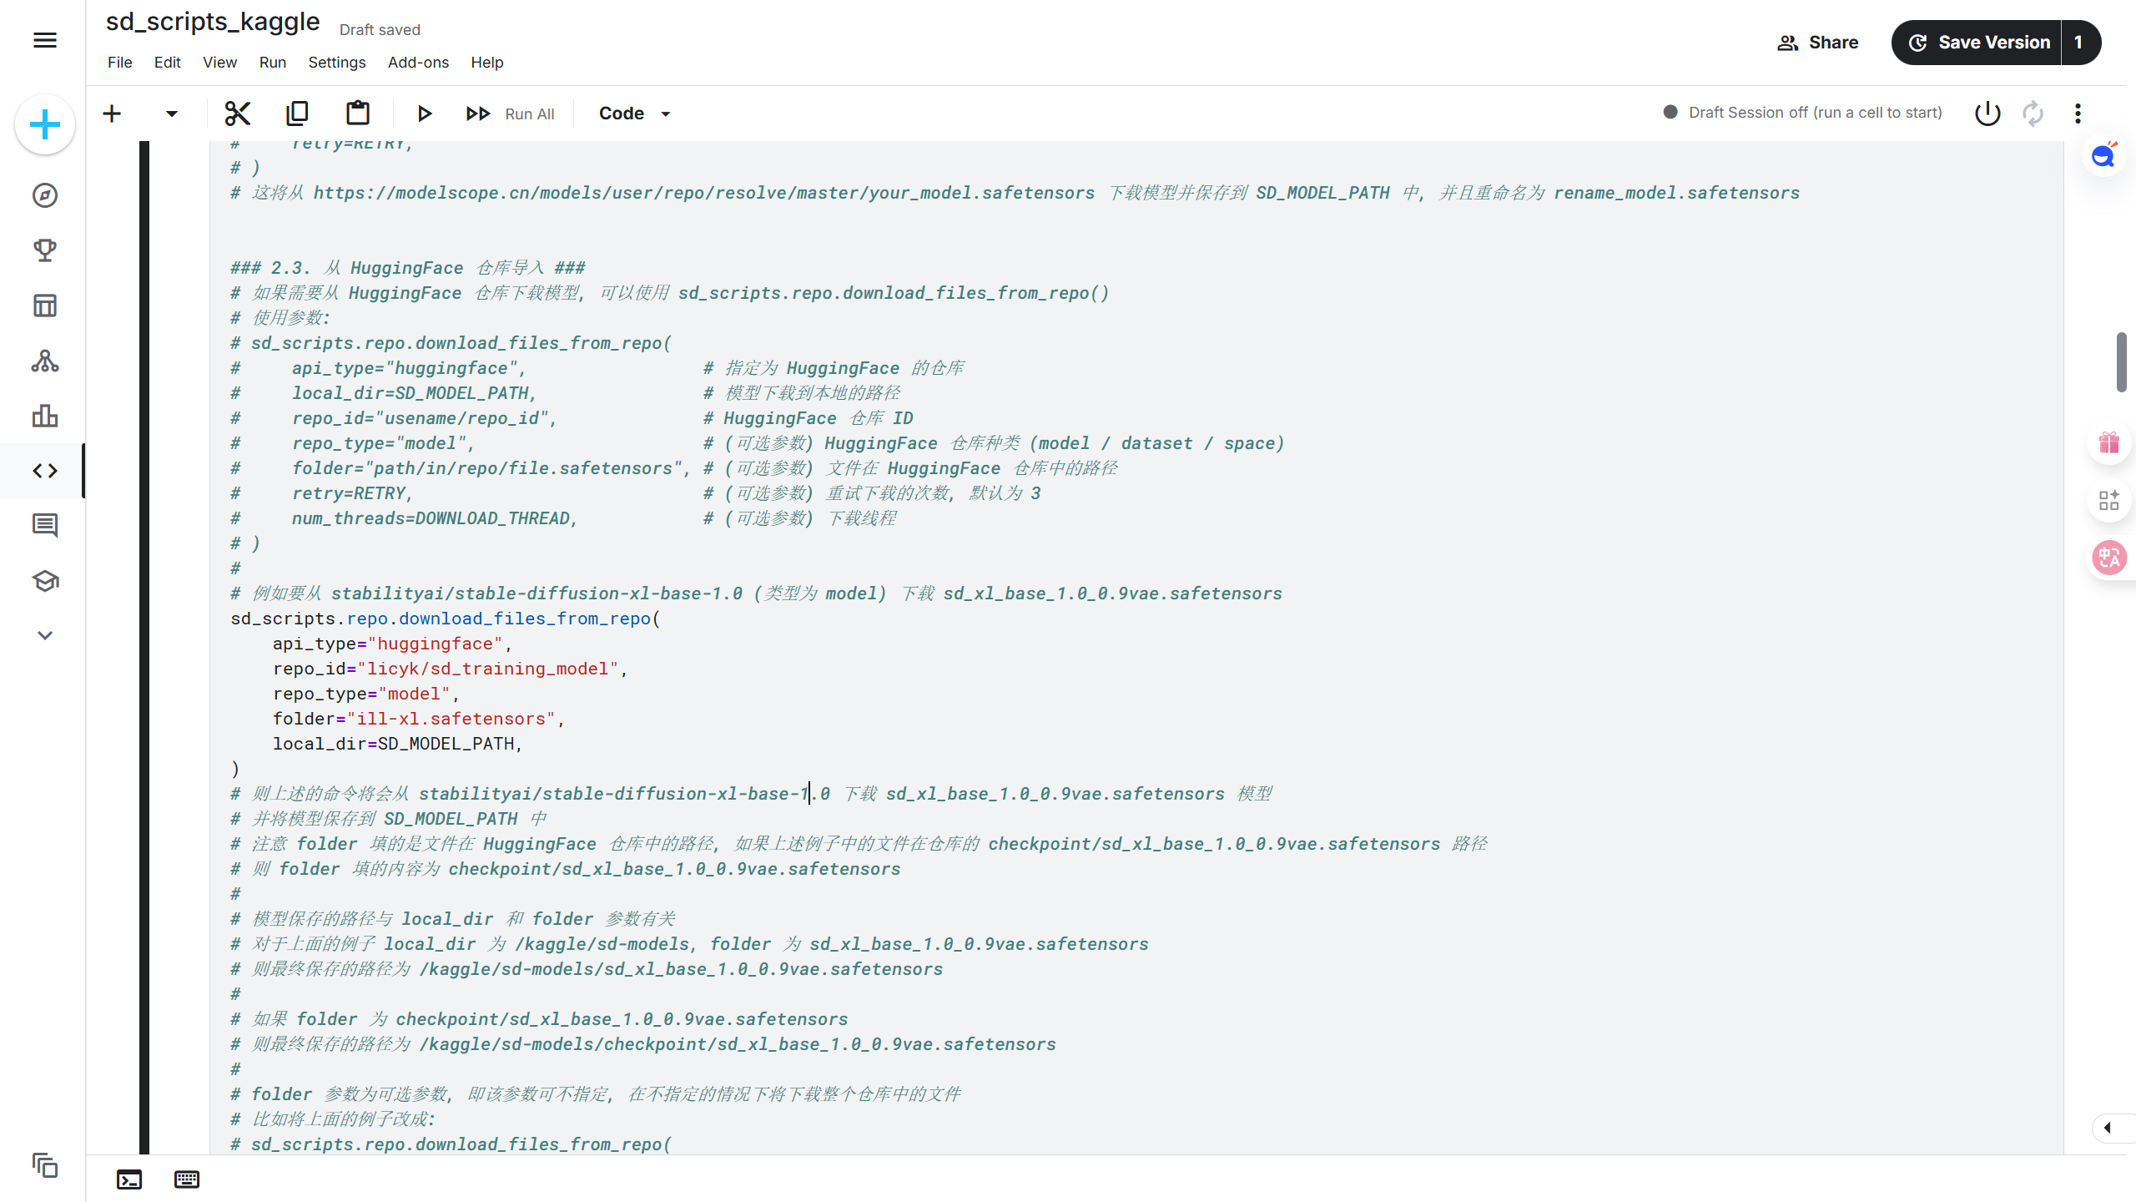Open the Models icon in sidebar

tap(45, 361)
